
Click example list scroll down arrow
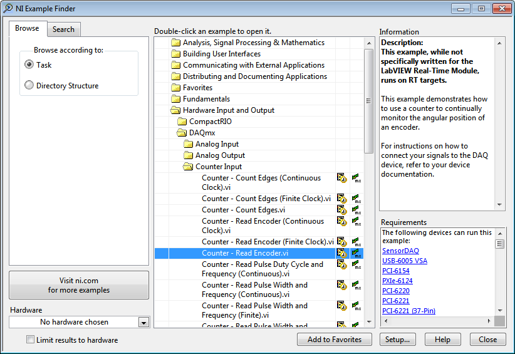coord(368,322)
